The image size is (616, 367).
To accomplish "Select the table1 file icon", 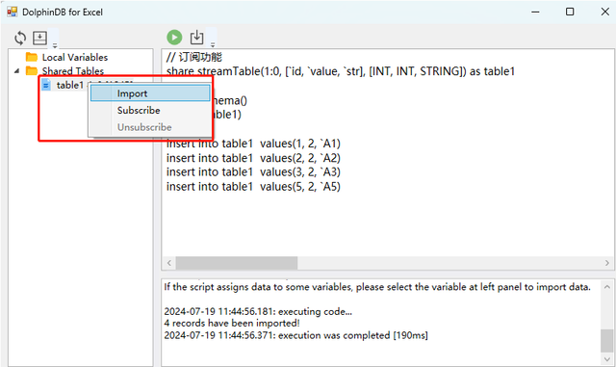I will click(46, 85).
